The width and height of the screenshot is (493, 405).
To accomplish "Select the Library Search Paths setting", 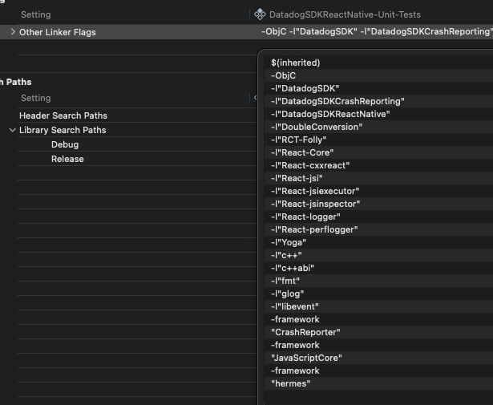I will (63, 130).
